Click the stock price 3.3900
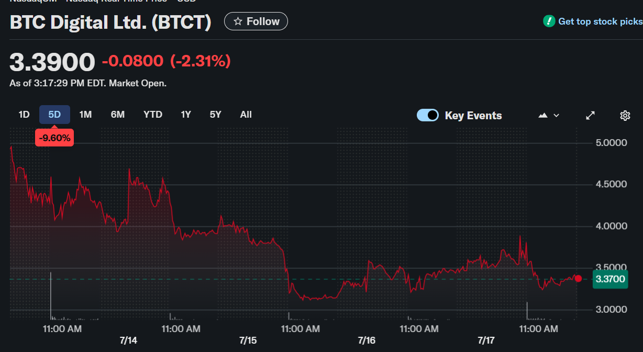The image size is (643, 352). point(52,62)
